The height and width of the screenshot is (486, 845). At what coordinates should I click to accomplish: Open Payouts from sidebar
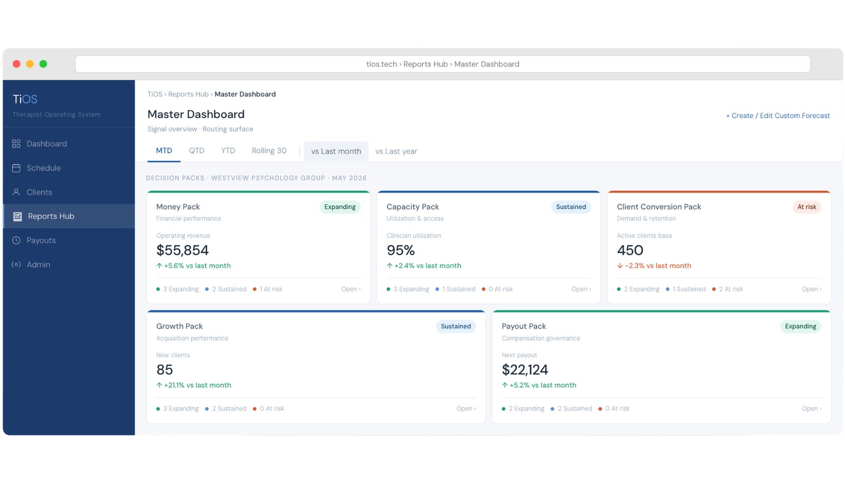tap(69, 240)
